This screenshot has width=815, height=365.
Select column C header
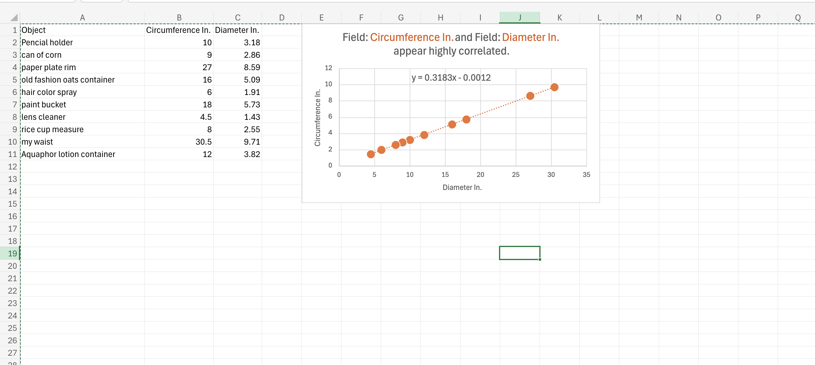coord(238,17)
